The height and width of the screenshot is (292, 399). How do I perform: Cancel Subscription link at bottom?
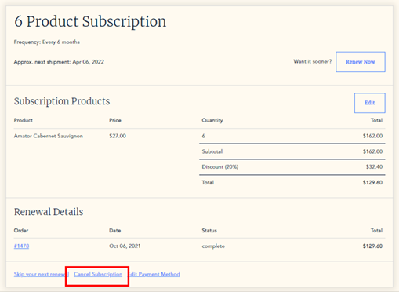click(x=98, y=274)
